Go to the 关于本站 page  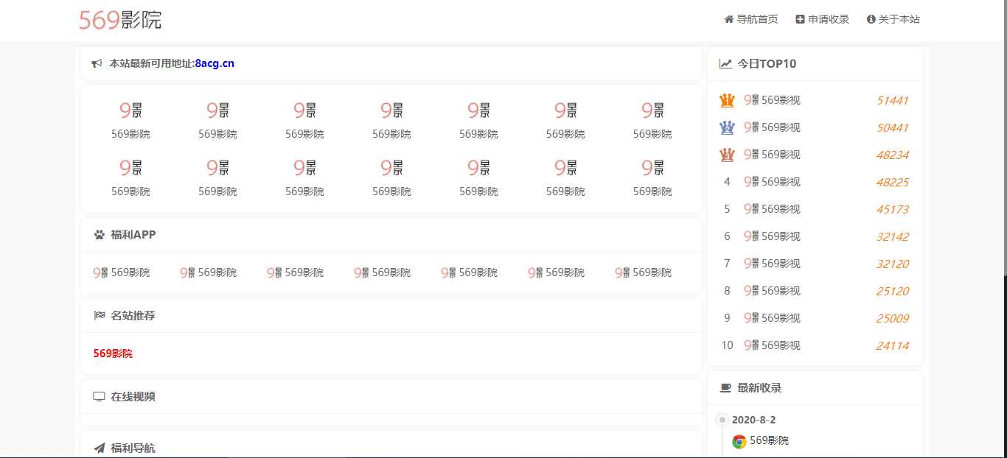tap(893, 19)
